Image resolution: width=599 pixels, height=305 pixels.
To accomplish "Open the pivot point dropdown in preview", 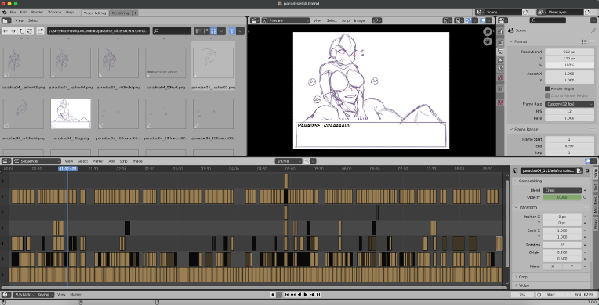I will pyautogui.click(x=377, y=20).
